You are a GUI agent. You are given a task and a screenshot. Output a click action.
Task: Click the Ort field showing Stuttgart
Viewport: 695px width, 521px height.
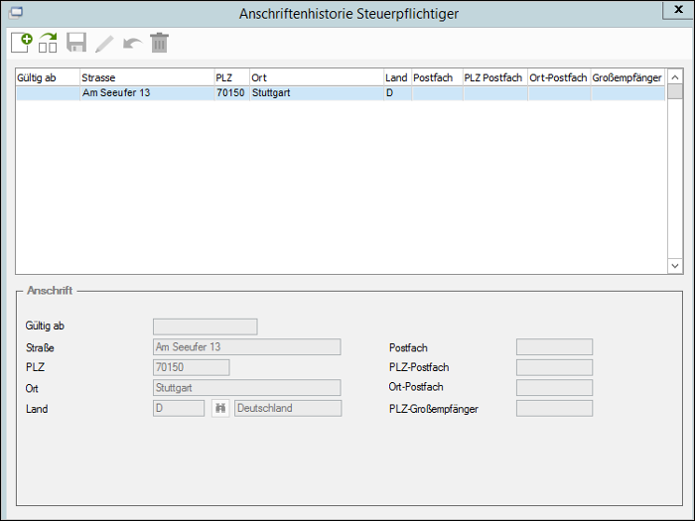(x=247, y=388)
